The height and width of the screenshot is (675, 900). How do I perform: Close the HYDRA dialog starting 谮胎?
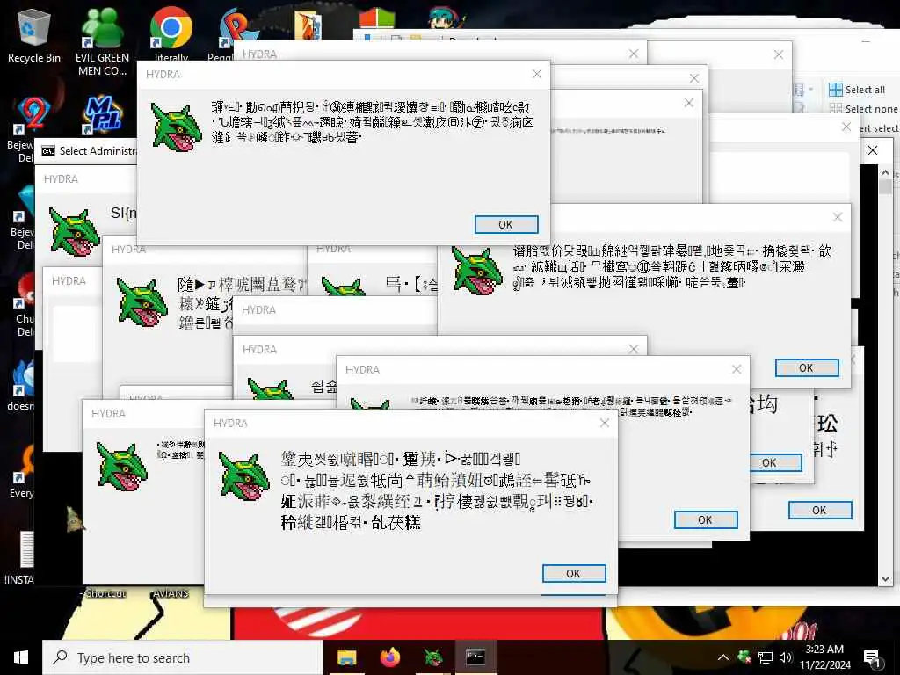coord(838,217)
